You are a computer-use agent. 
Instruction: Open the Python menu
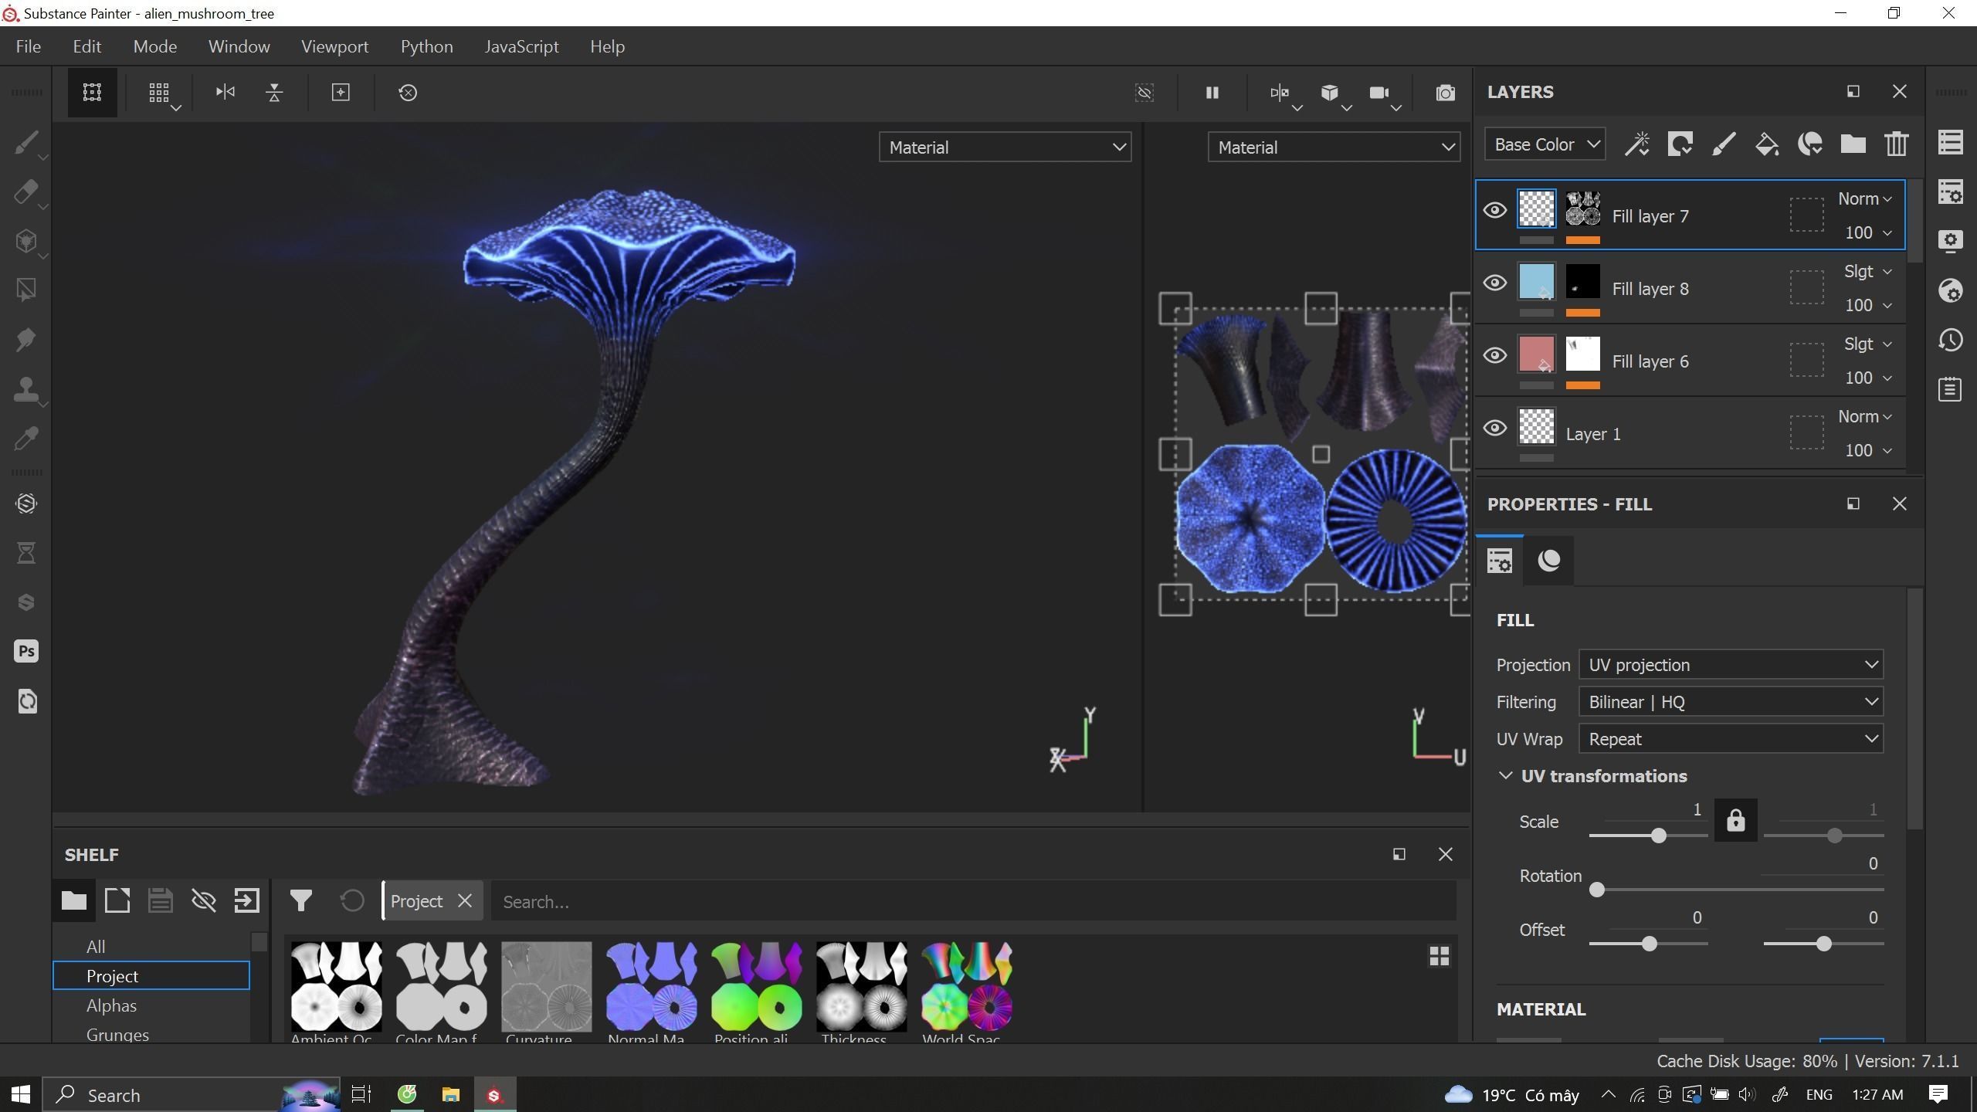426,46
